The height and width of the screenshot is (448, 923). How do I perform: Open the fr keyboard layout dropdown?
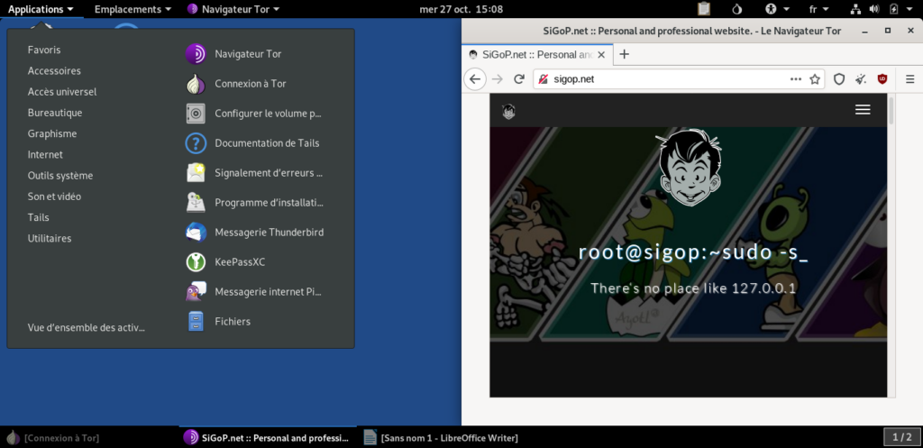click(819, 9)
